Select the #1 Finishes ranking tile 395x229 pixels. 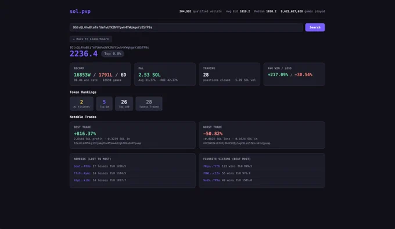[x=81, y=103]
